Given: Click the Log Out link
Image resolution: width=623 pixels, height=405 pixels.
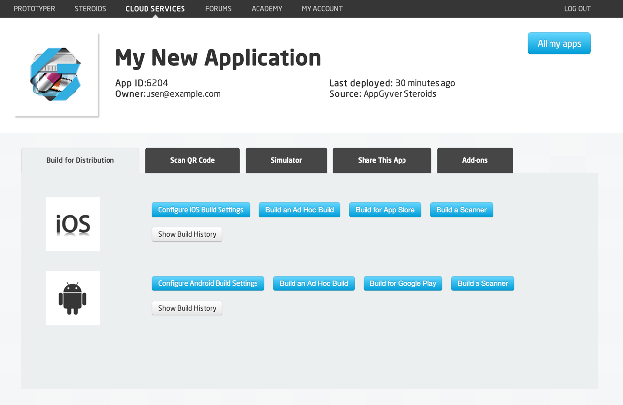Looking at the screenshot, I should [577, 9].
